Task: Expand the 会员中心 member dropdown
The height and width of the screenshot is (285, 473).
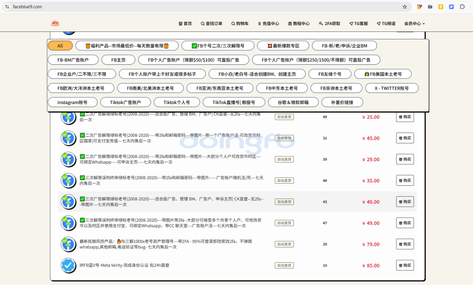Action: tap(414, 24)
